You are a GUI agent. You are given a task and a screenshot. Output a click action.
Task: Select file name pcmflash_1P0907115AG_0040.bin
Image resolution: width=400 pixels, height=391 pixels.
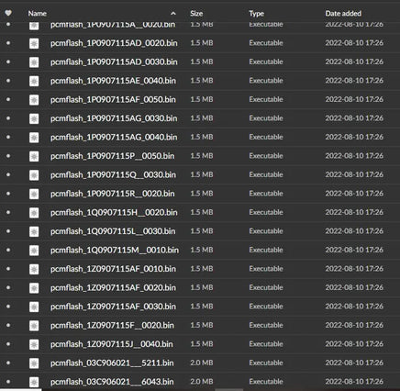(x=114, y=137)
